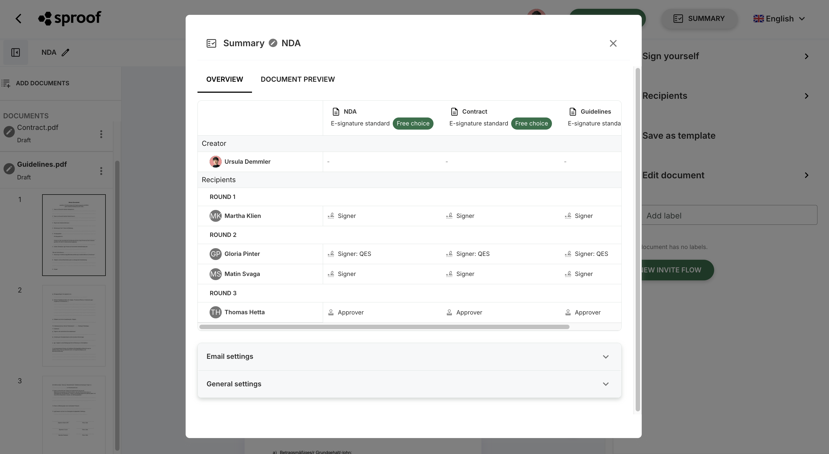829x454 pixels.
Task: Switch to the Document Preview tab
Action: (298, 80)
